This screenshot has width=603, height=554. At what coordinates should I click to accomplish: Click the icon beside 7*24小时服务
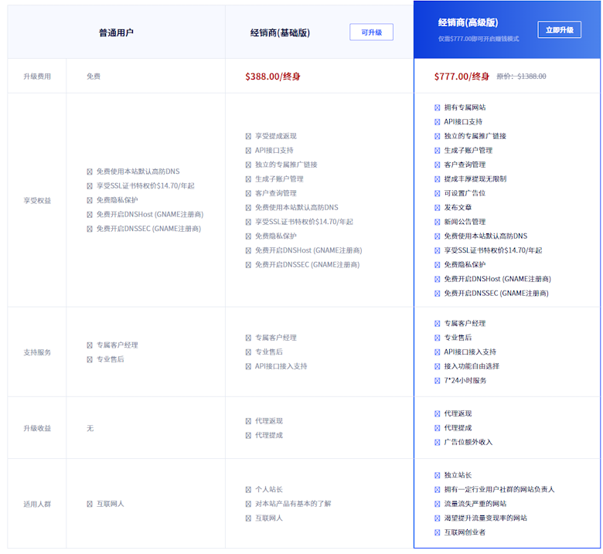(x=437, y=381)
